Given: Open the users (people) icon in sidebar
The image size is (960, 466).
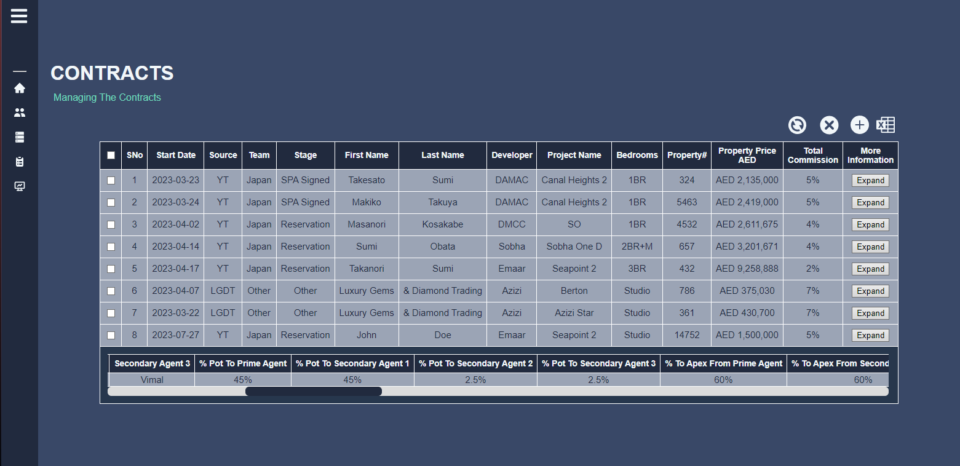Looking at the screenshot, I should [20, 113].
